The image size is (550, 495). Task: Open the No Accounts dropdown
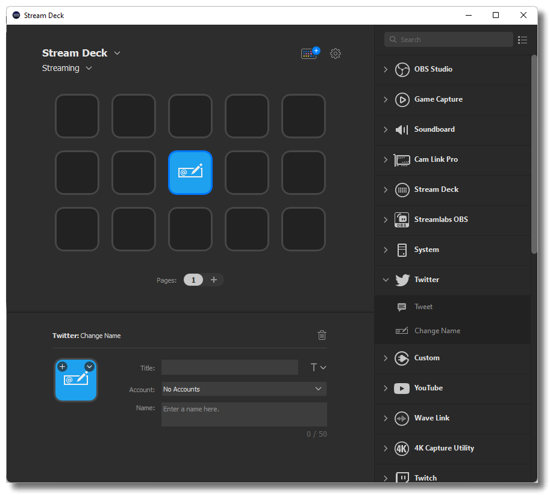(x=244, y=389)
